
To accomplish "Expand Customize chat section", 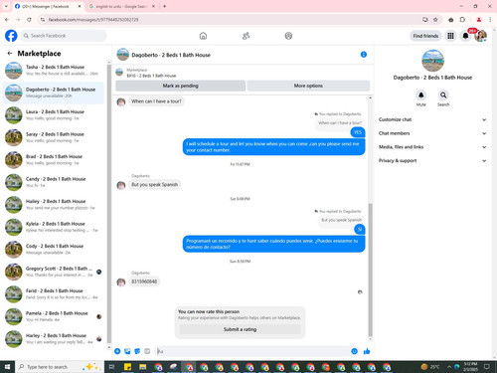I will [x=432, y=119].
